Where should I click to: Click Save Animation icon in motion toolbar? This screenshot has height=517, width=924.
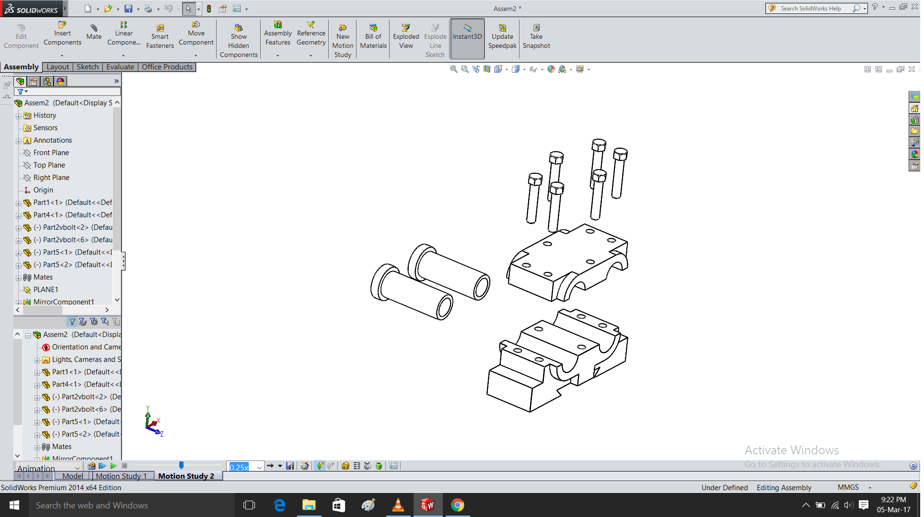(290, 466)
